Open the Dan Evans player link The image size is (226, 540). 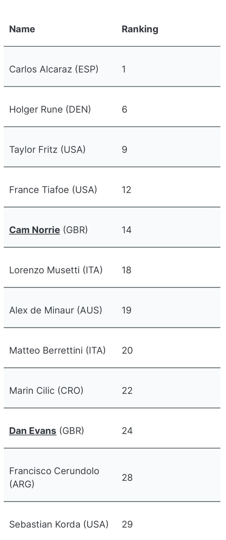click(33, 431)
